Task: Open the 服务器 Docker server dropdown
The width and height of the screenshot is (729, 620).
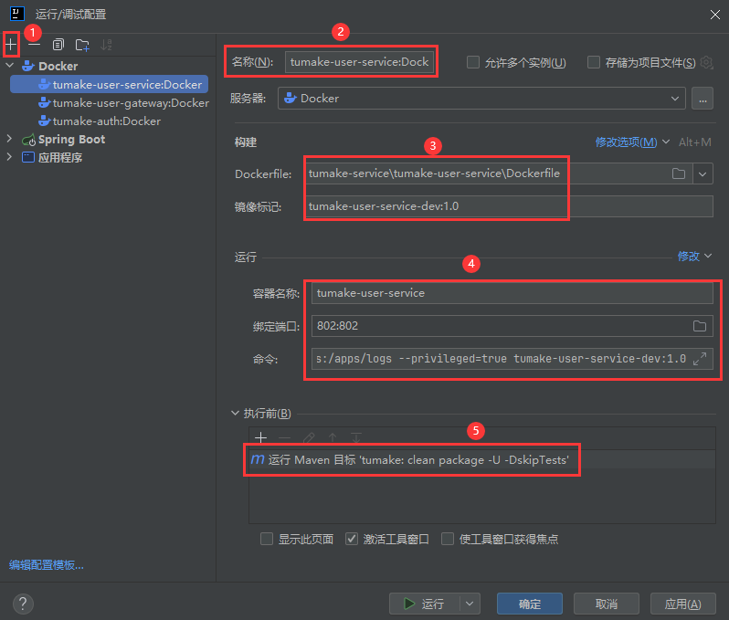Action: tap(481, 99)
